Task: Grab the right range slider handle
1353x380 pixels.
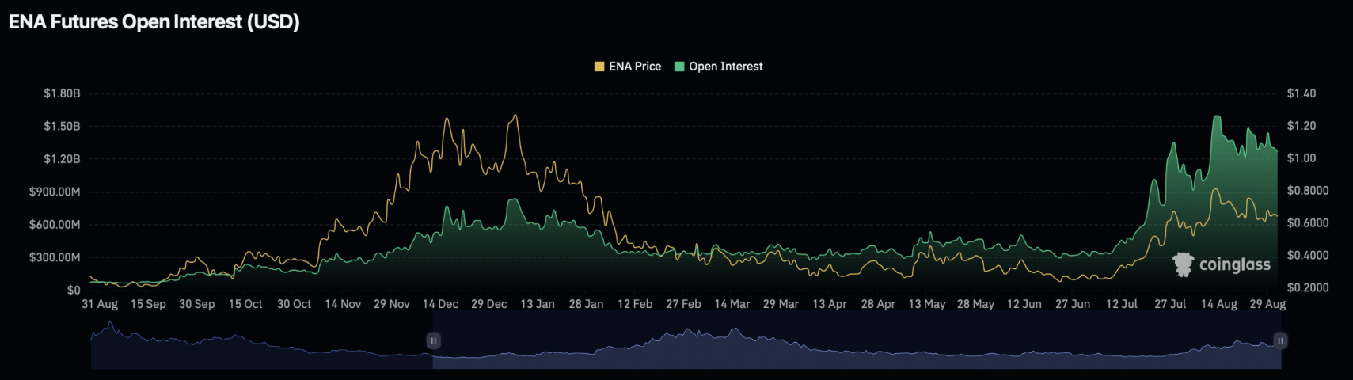Action: point(1280,340)
